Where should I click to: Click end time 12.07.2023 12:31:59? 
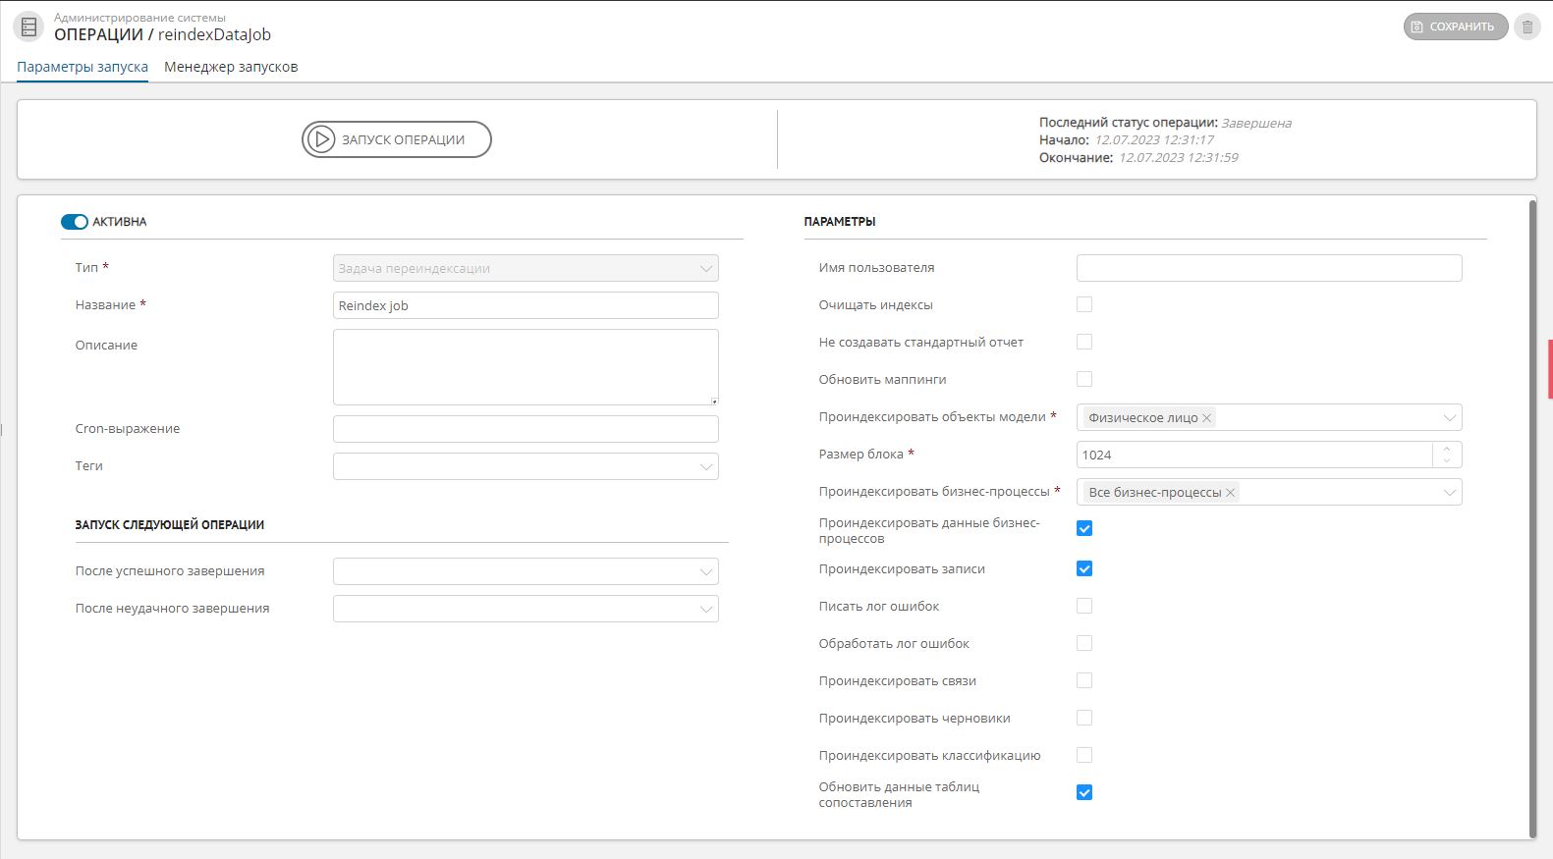tap(1179, 158)
